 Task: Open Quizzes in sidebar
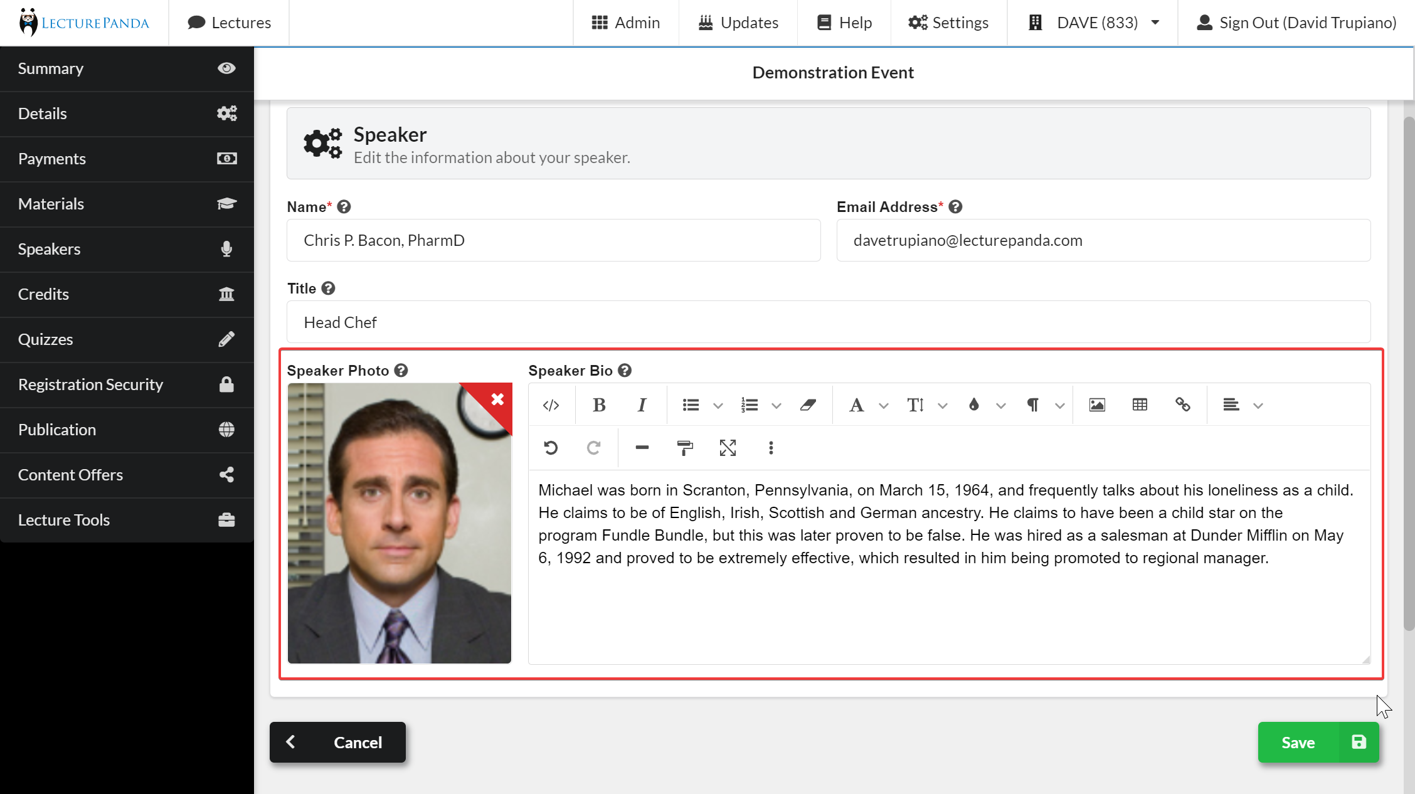(127, 339)
